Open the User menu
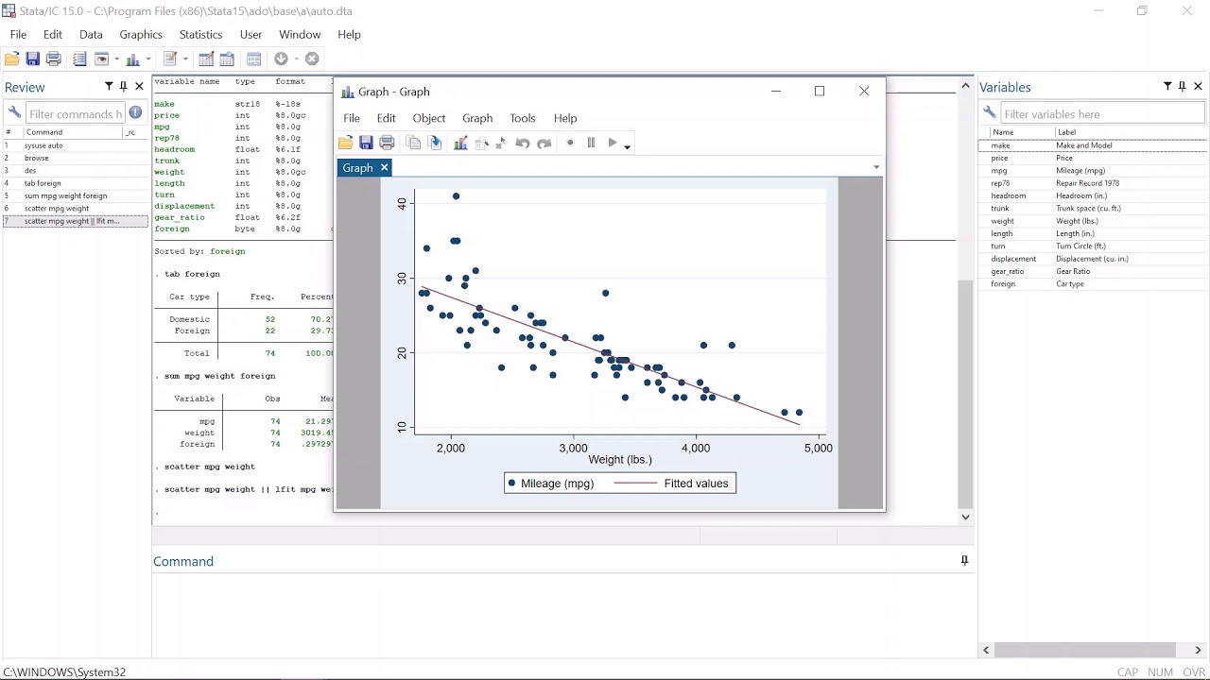 [251, 34]
